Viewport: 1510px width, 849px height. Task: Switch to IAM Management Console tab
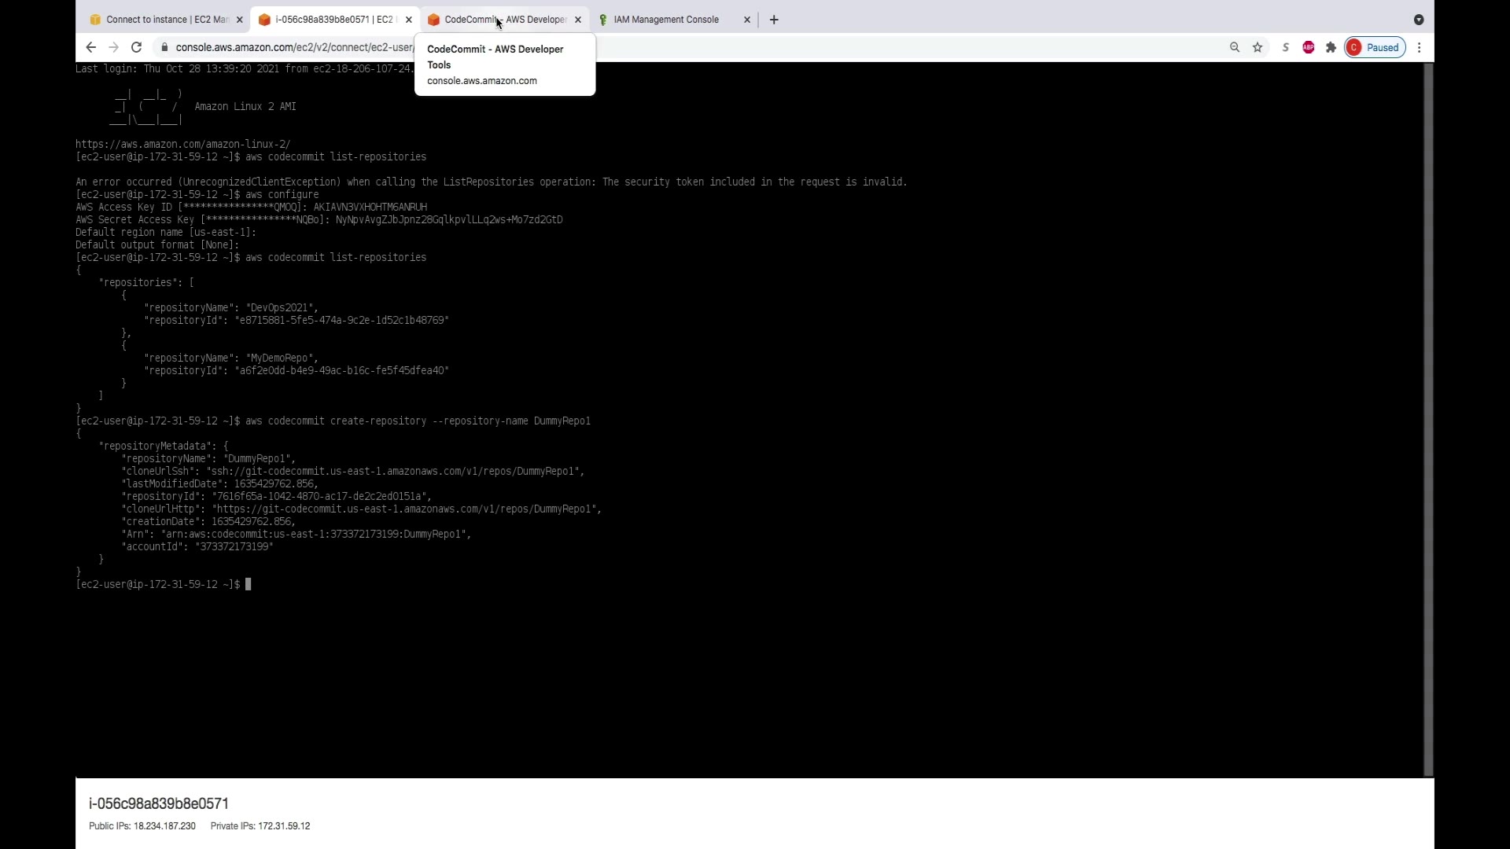point(665,20)
